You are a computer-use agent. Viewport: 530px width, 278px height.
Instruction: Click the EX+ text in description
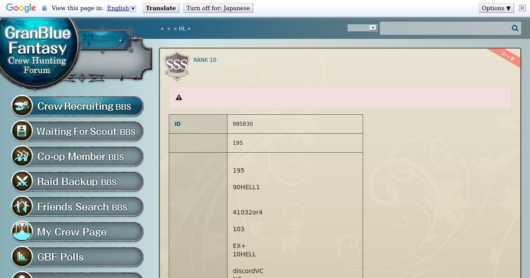pyautogui.click(x=239, y=246)
